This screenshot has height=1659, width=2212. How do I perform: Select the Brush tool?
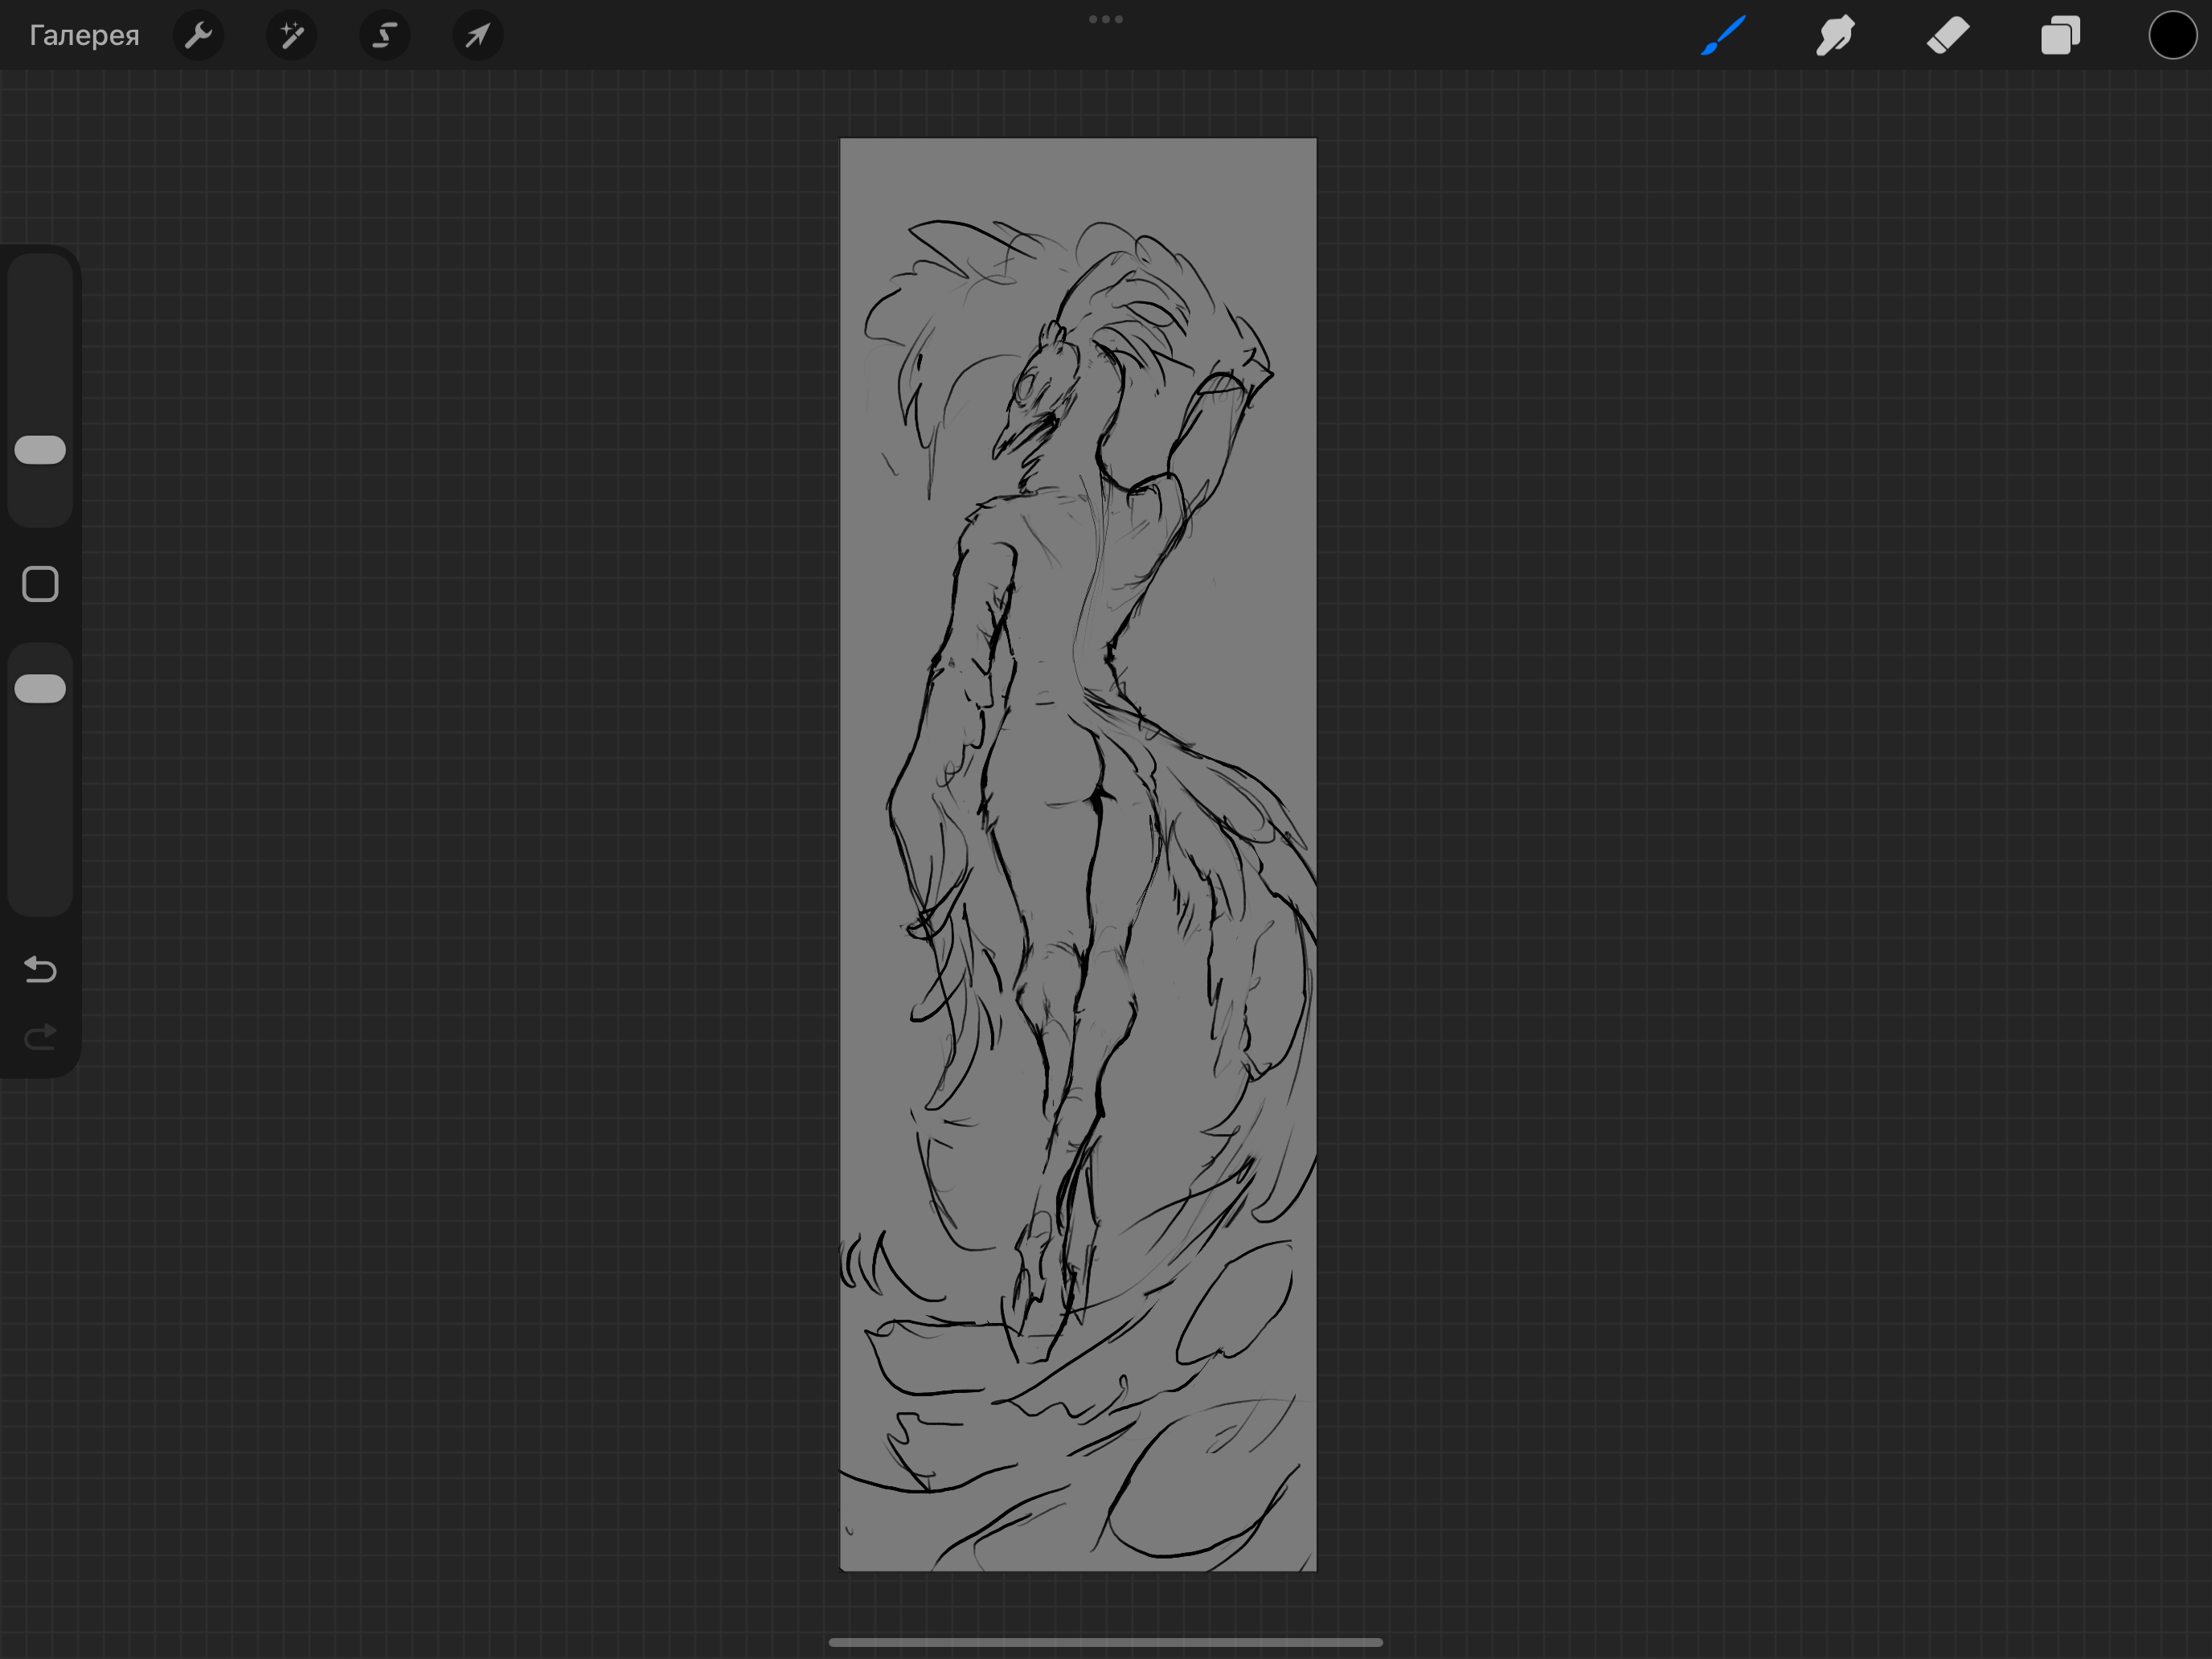tap(1723, 36)
